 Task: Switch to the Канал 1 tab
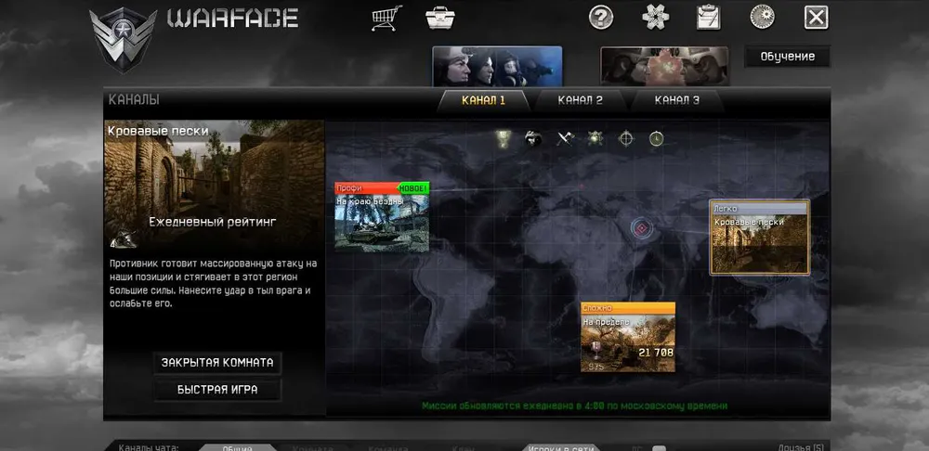click(x=483, y=100)
